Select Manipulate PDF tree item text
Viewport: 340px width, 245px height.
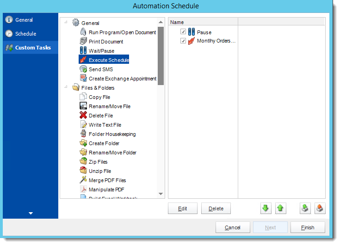coord(106,190)
